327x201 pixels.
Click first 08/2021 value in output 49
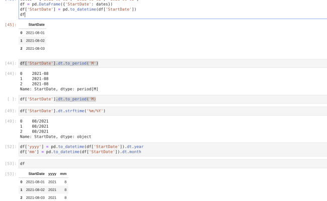point(40,121)
